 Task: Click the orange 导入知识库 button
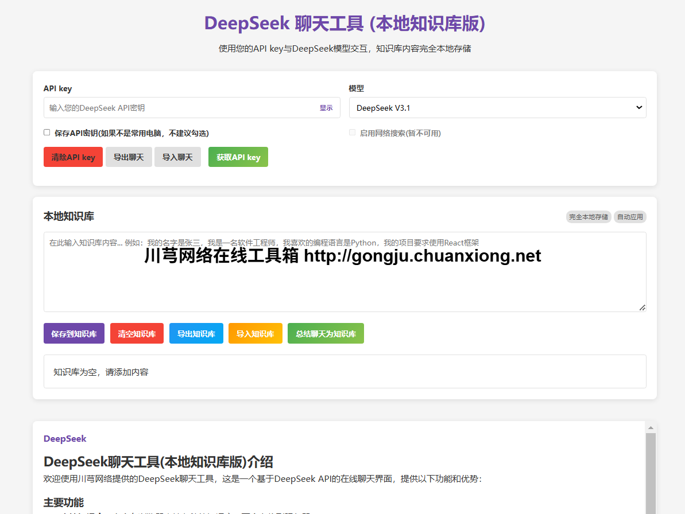point(255,333)
